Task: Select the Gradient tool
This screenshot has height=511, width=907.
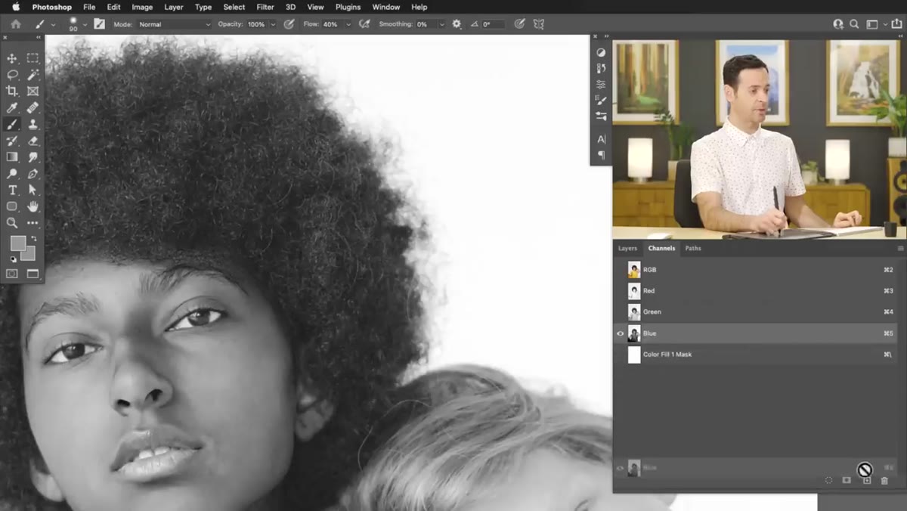Action: click(x=12, y=157)
